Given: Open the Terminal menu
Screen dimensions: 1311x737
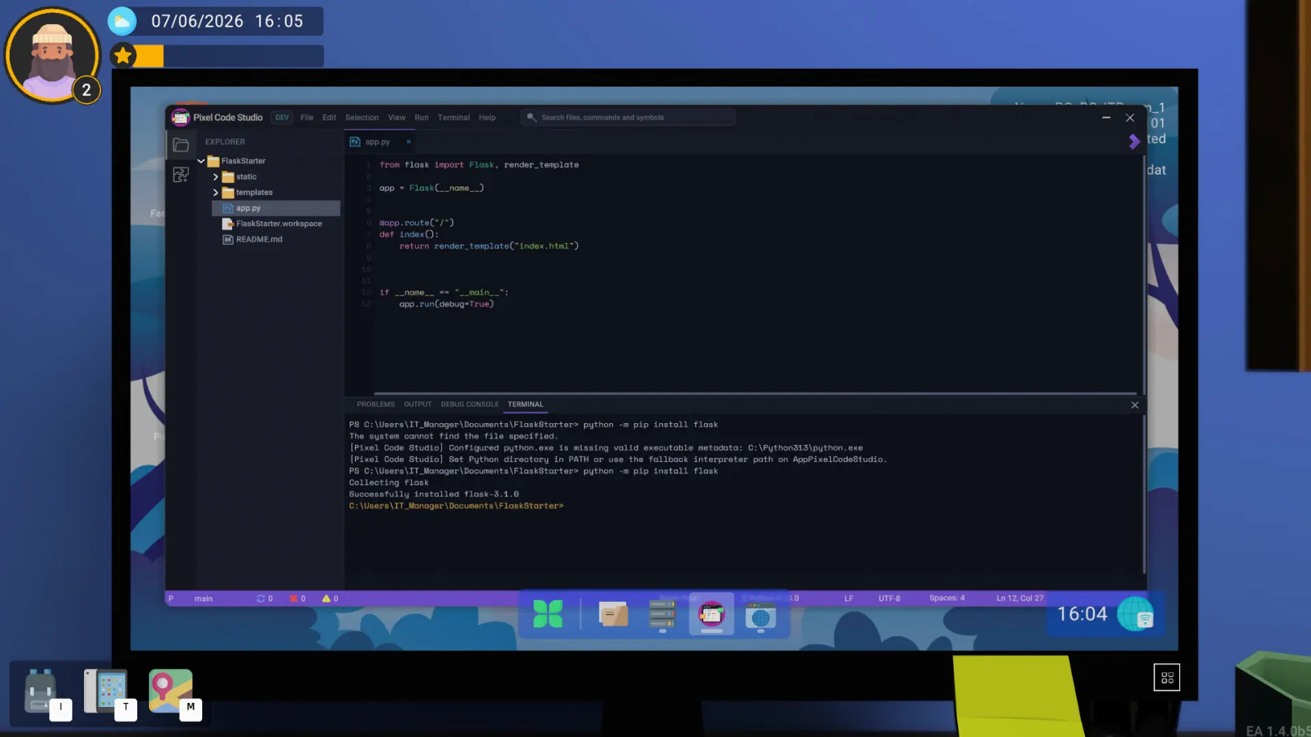Looking at the screenshot, I should pyautogui.click(x=453, y=117).
